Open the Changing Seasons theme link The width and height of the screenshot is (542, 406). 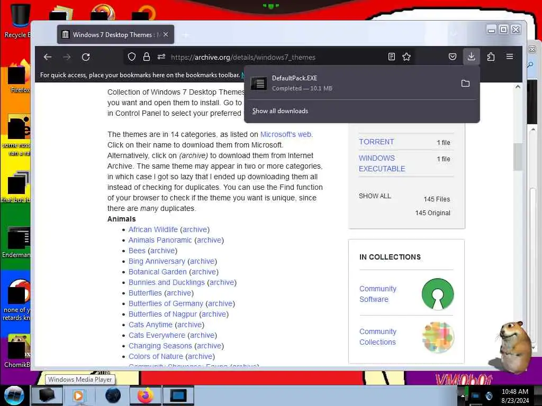[x=160, y=346]
